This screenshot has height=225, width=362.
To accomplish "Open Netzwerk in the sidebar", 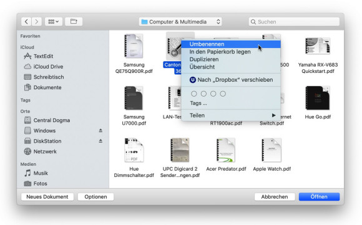I will click(x=41, y=151).
